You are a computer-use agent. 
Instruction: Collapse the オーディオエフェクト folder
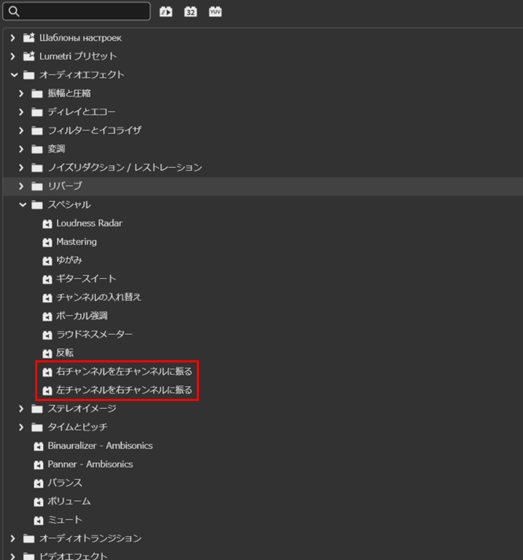coord(14,75)
